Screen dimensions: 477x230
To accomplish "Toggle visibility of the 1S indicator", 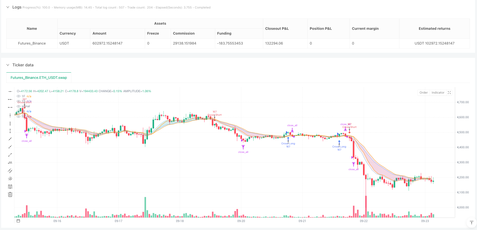I will coord(18,101).
